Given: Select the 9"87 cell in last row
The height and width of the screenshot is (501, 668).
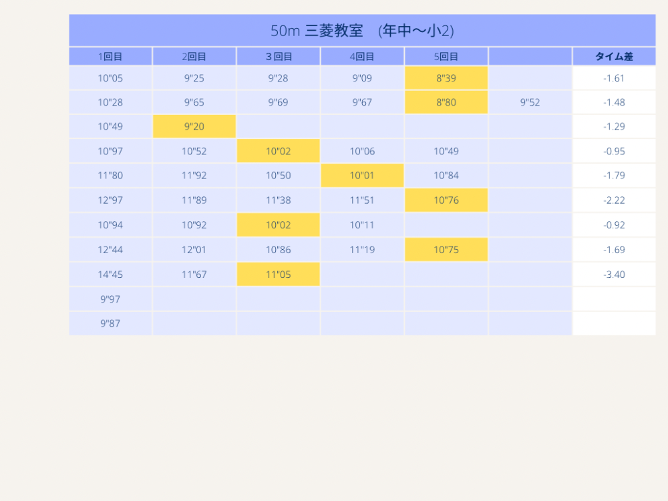Looking at the screenshot, I should click(x=110, y=323).
